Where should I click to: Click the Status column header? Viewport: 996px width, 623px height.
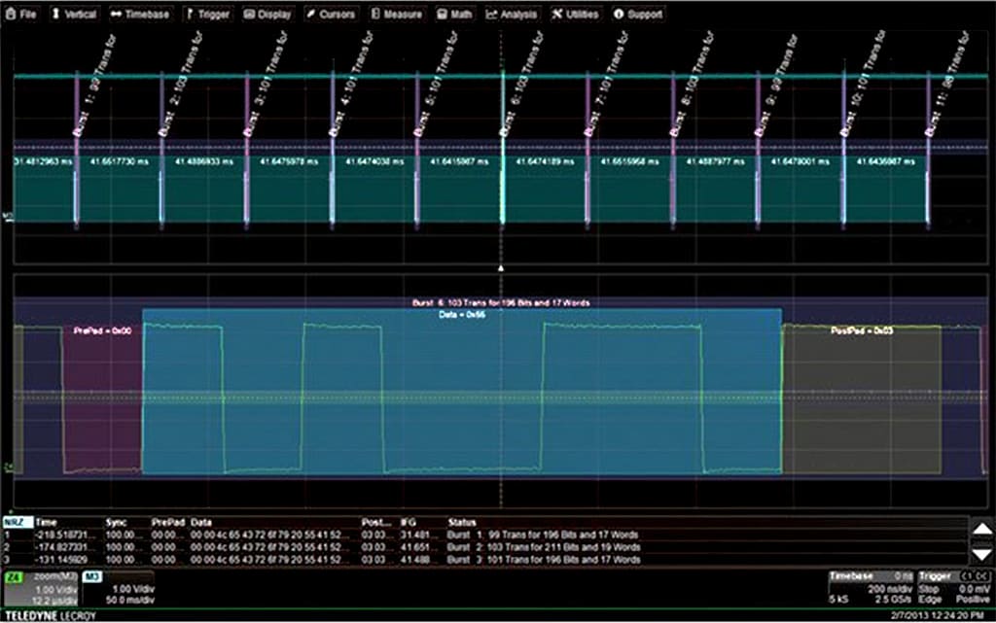462,523
